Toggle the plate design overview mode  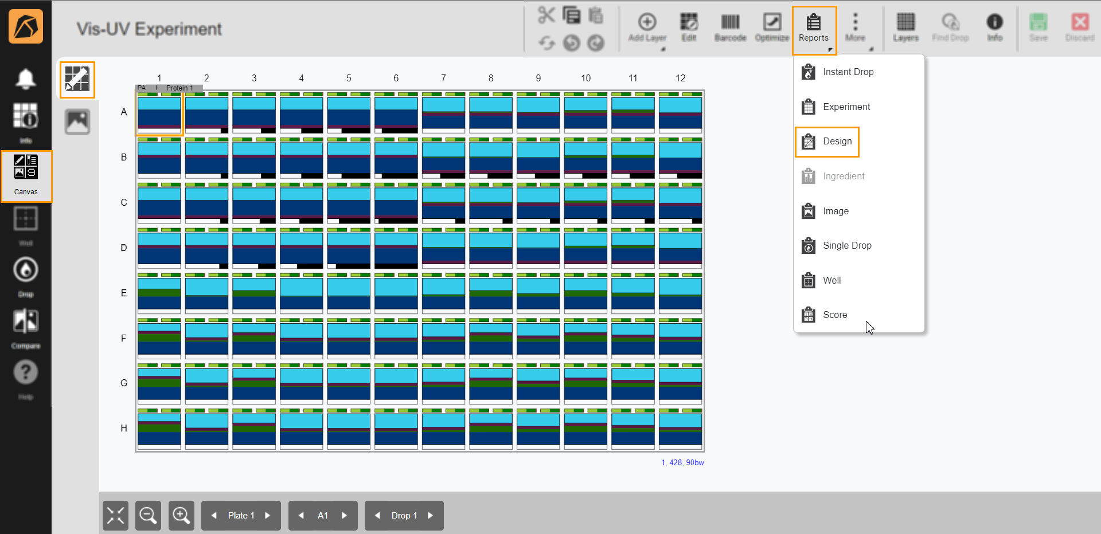tap(77, 80)
